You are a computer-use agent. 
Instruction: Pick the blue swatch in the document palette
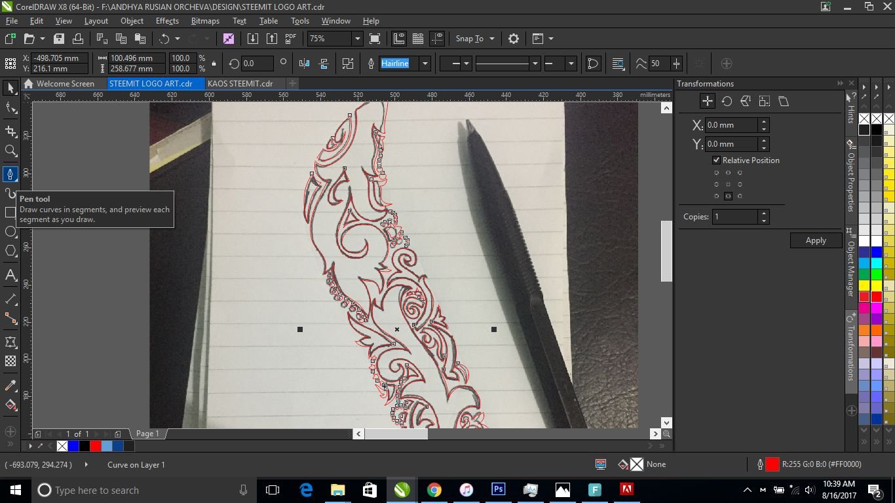[x=73, y=446]
